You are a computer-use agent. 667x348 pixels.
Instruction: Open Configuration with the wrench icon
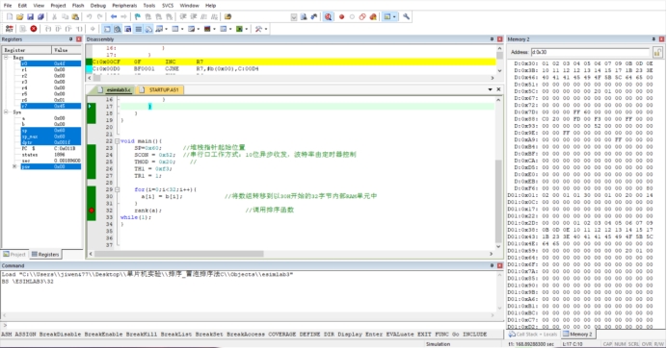(406, 16)
